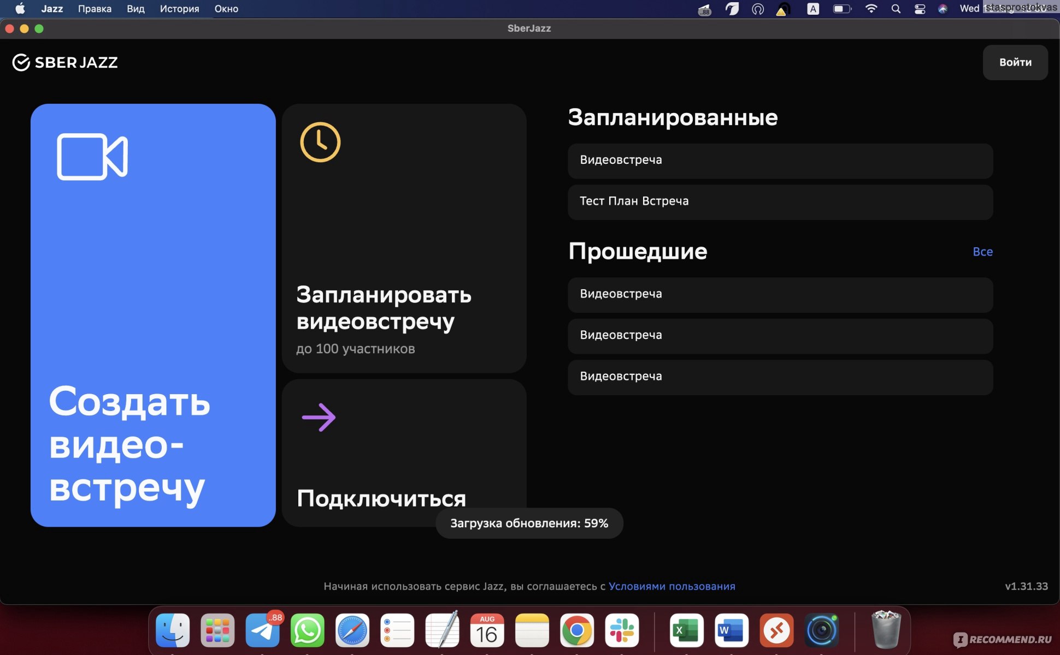Image resolution: width=1060 pixels, height=655 pixels.
Task: Open the Wi-Fi menu
Action: coord(871,9)
